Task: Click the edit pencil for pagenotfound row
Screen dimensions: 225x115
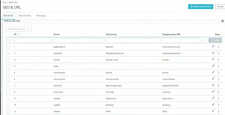Action: tap(213, 46)
